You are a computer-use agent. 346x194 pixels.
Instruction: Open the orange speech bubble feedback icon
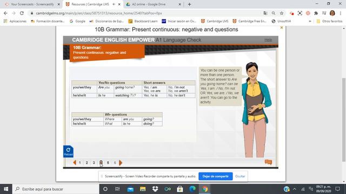268,162
